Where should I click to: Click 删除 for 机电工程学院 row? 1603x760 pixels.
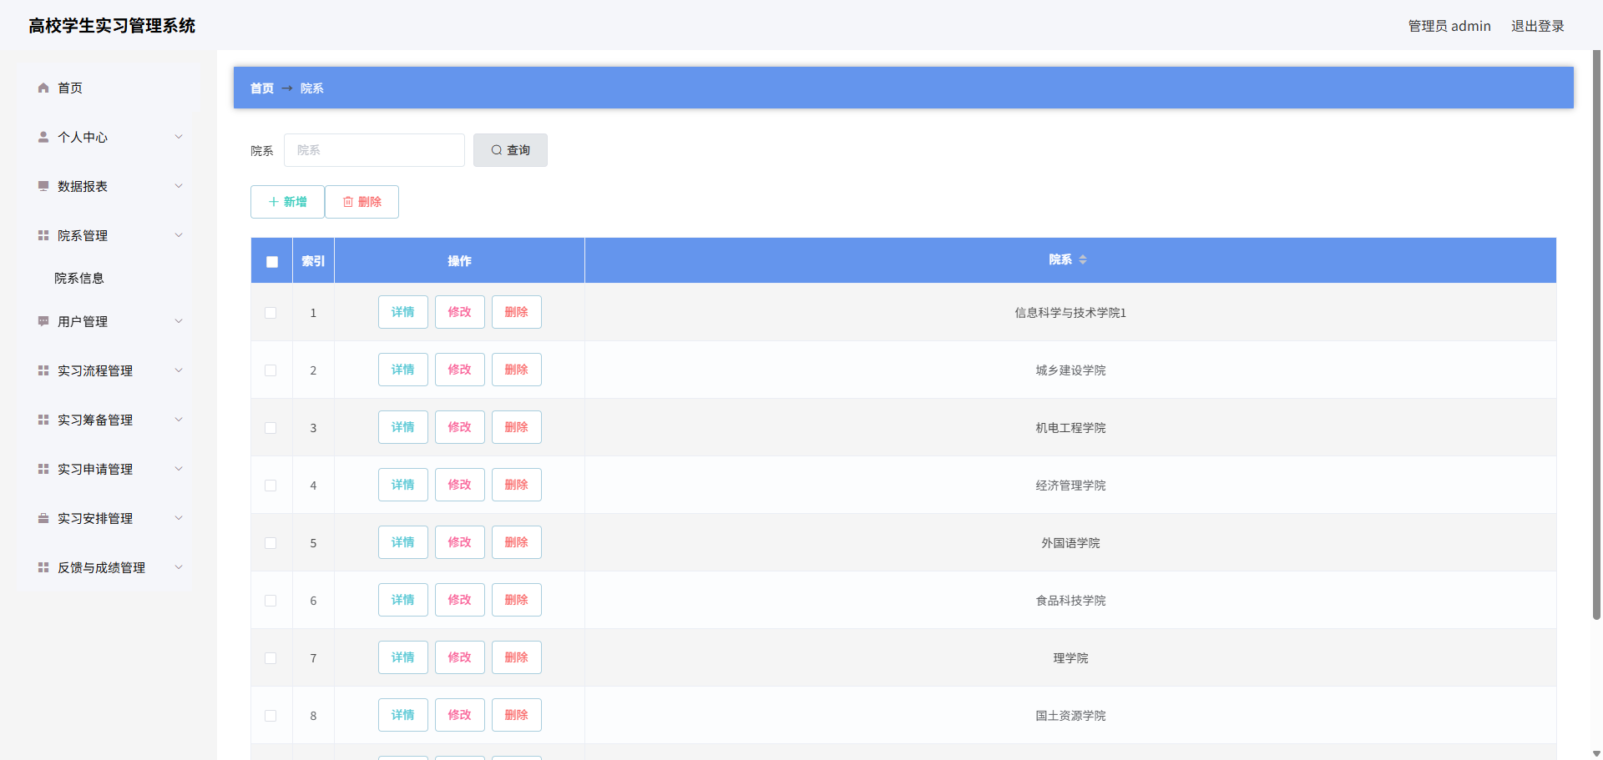[517, 427]
